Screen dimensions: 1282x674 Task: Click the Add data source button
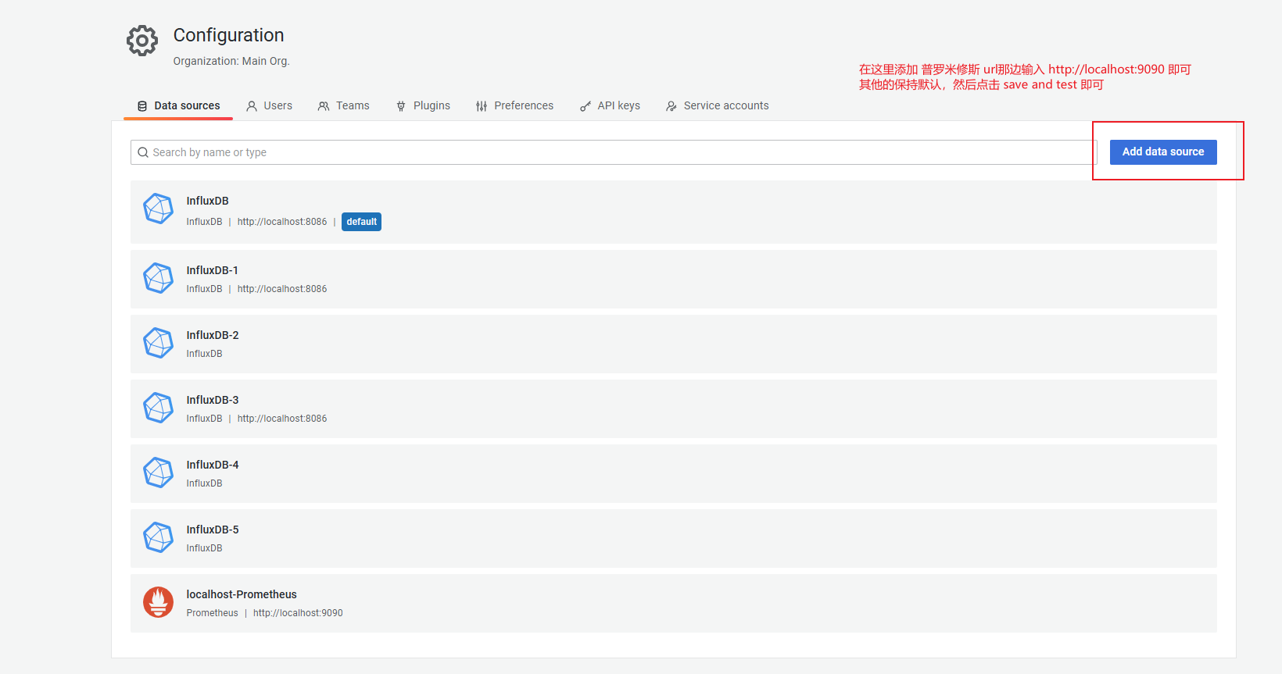coord(1163,152)
